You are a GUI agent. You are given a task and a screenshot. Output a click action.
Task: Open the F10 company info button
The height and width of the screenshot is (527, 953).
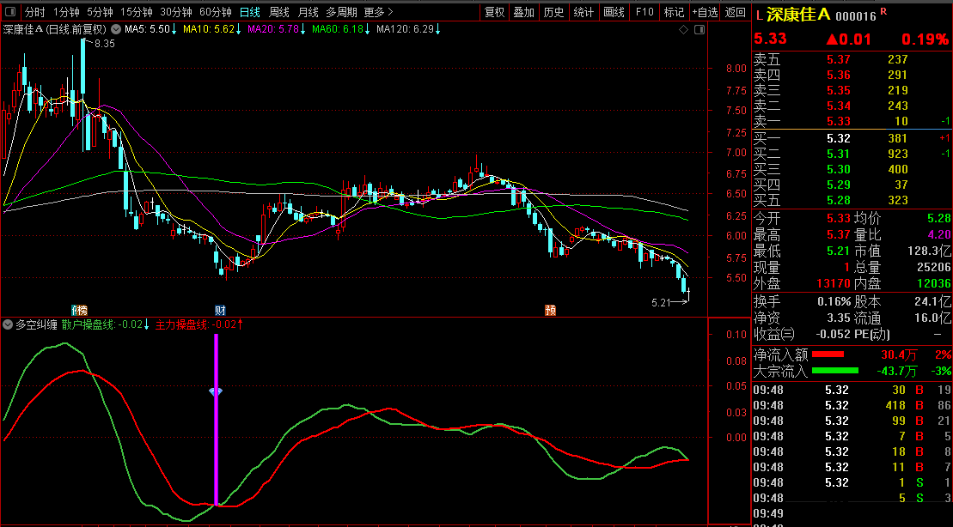[x=644, y=12]
